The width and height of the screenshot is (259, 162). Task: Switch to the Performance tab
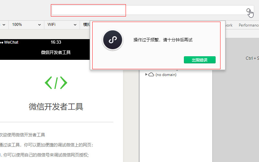pyautogui.click(x=249, y=25)
